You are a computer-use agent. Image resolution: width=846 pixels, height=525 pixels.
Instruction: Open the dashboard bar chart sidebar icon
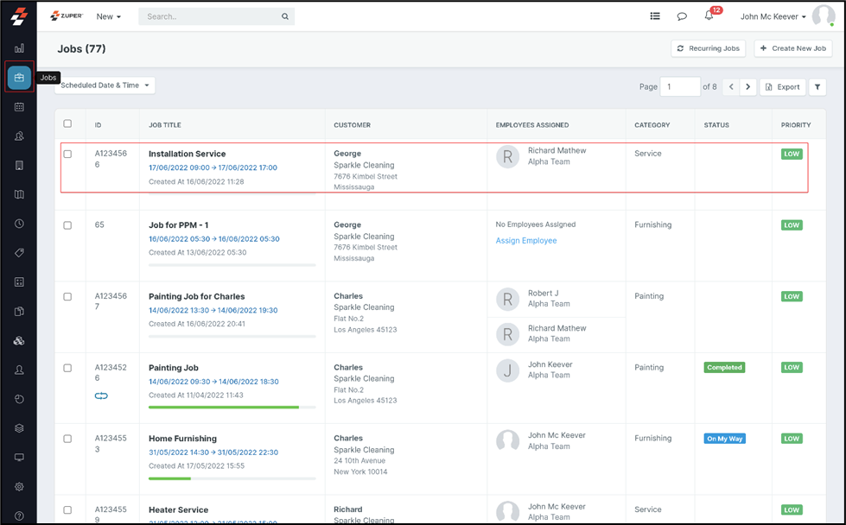(x=19, y=48)
